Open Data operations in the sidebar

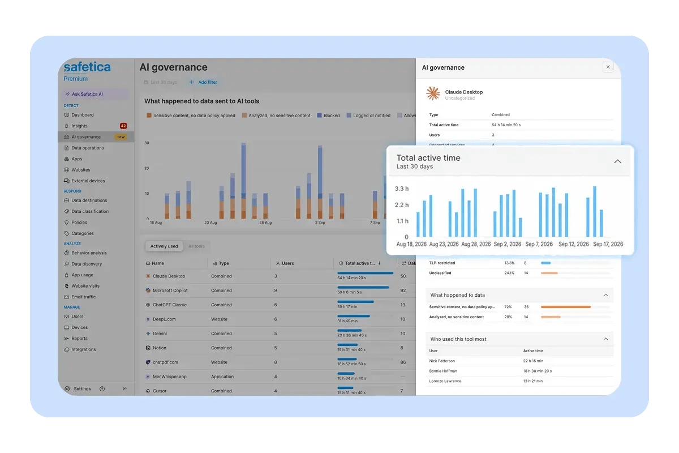pos(88,148)
